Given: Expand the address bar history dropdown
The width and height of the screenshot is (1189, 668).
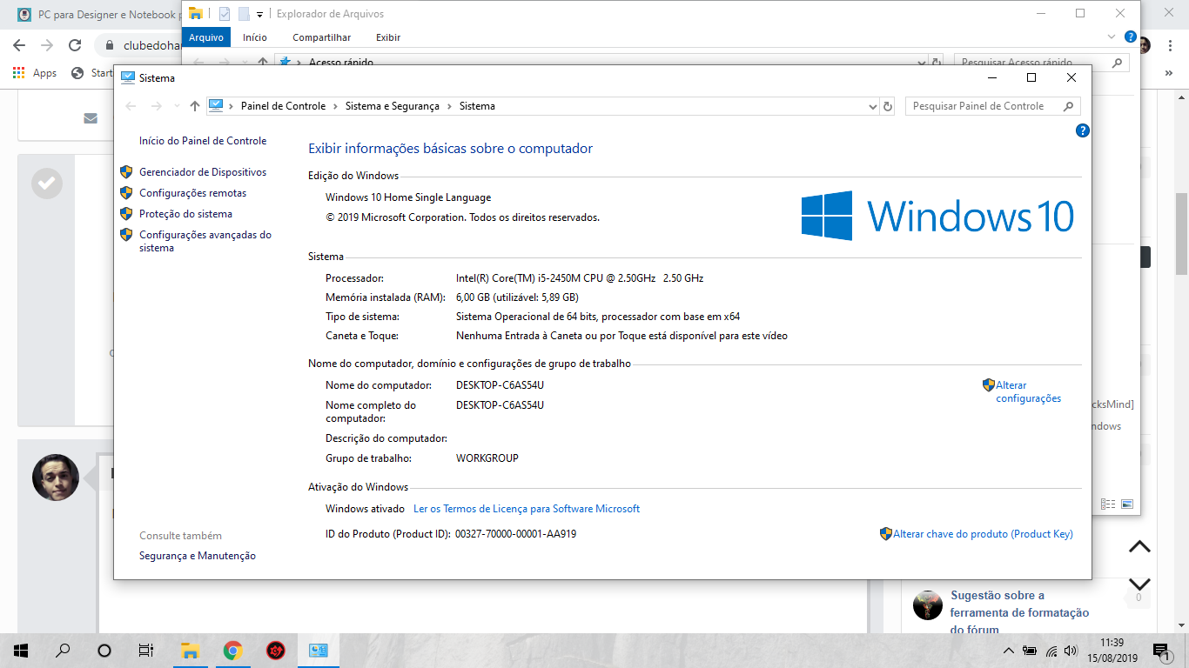Looking at the screenshot, I should (x=873, y=106).
